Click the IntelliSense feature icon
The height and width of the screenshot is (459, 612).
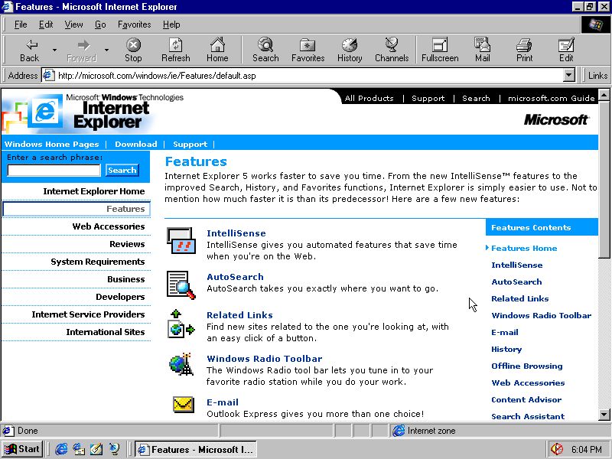pos(181,240)
